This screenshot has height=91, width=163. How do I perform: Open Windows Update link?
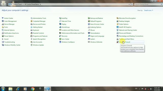[x=38, y=45]
